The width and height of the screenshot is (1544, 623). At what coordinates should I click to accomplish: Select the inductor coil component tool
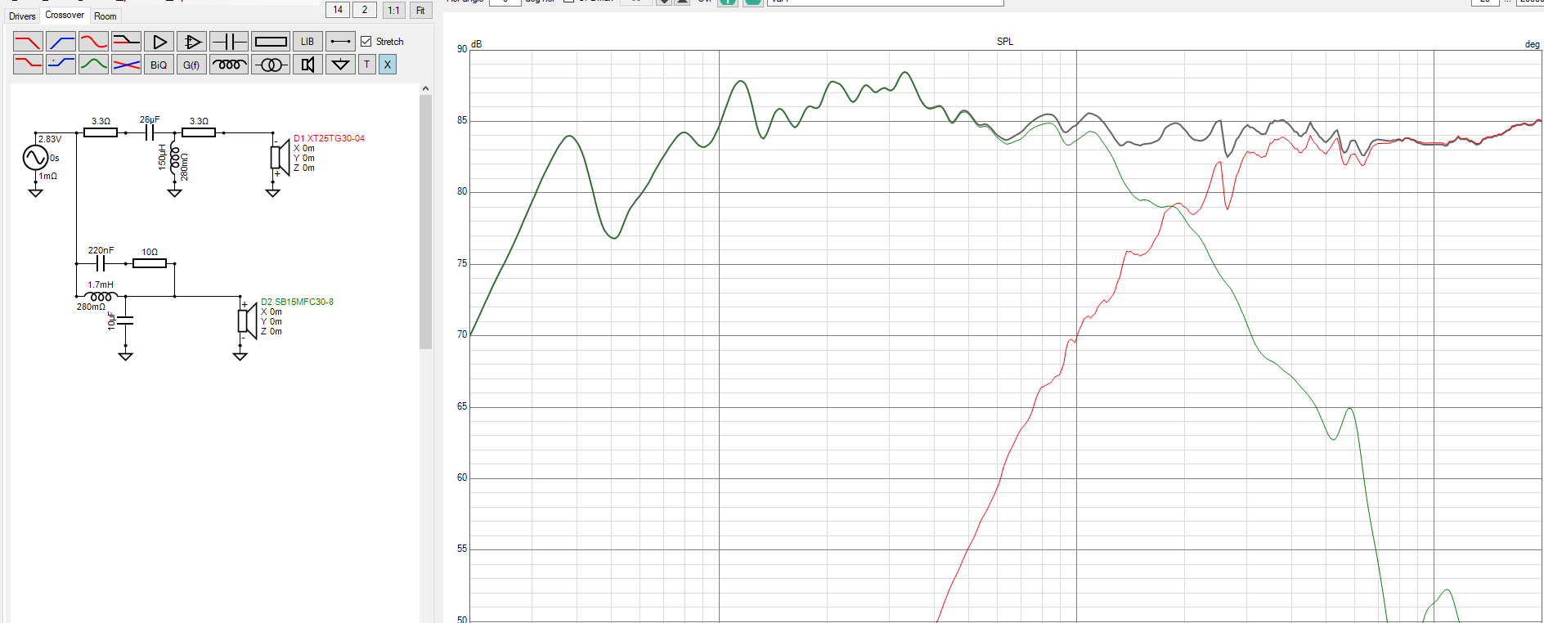pyautogui.click(x=229, y=64)
